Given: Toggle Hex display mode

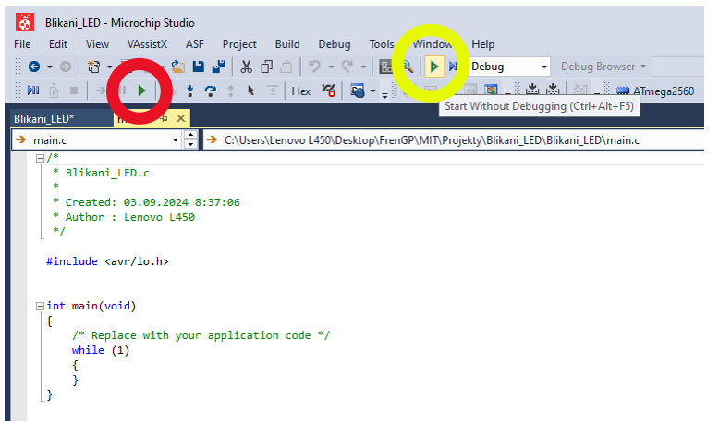Looking at the screenshot, I should 301,91.
